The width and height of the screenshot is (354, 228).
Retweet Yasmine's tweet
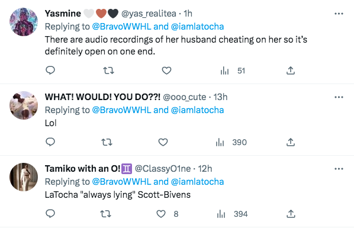[x=108, y=70]
